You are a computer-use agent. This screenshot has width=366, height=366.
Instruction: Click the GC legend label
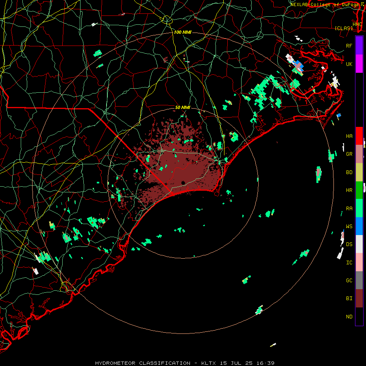pos(349,280)
